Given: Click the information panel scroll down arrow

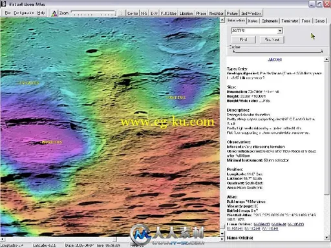Looking at the screenshot, I should pos(326,238).
